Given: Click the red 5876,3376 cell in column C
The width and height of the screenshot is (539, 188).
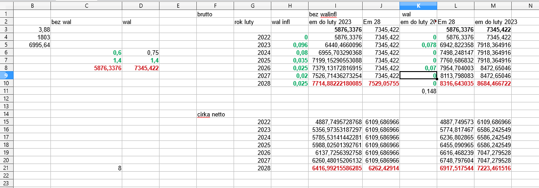Looking at the screenshot, I should pos(86,68).
